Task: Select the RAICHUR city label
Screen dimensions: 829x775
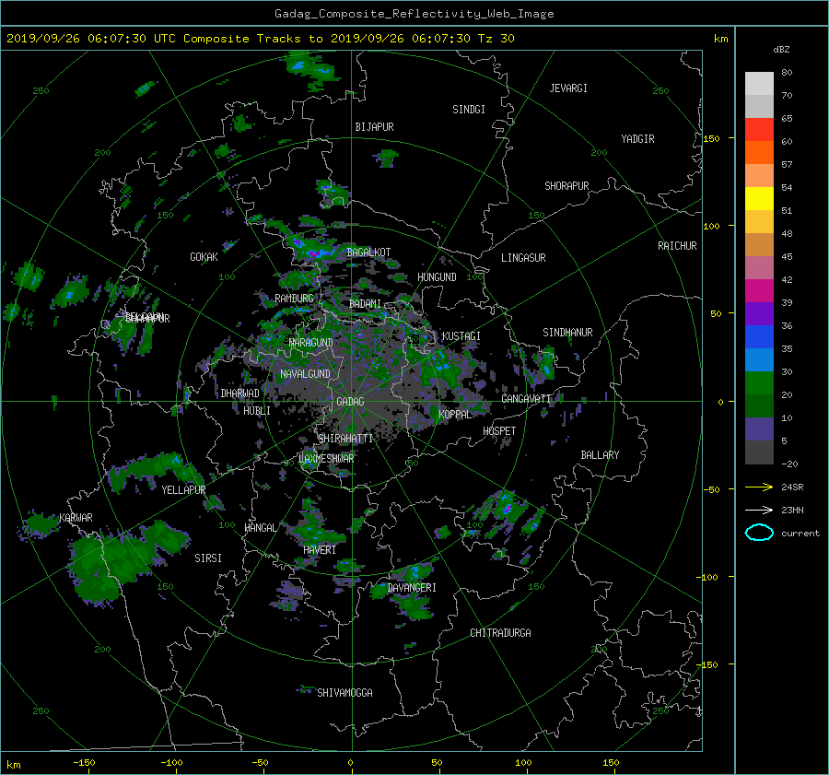Action: (677, 246)
